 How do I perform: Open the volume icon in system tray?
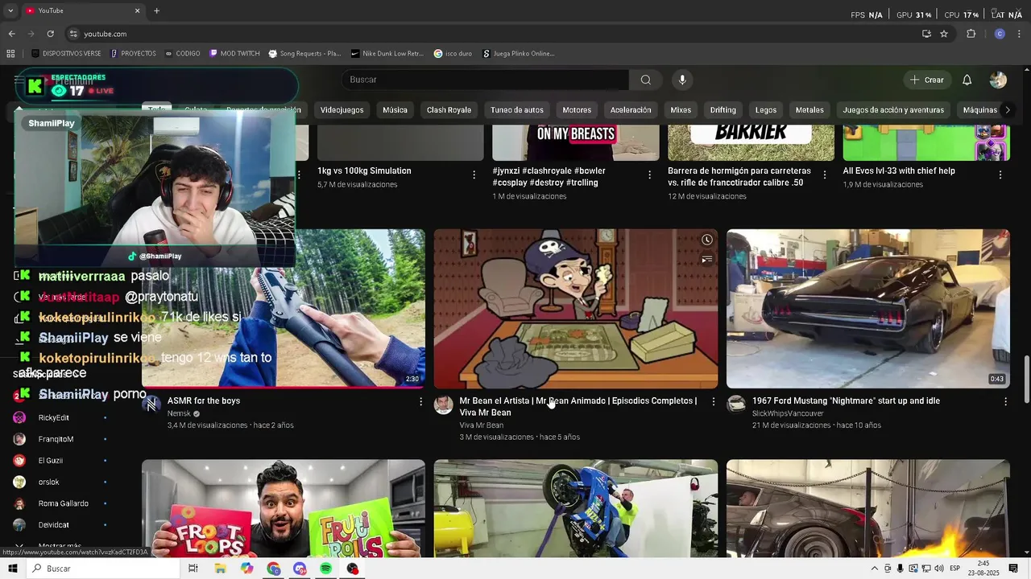click(939, 569)
